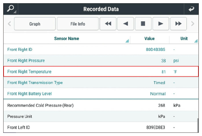Select the Front Right Temperature row

101,72
